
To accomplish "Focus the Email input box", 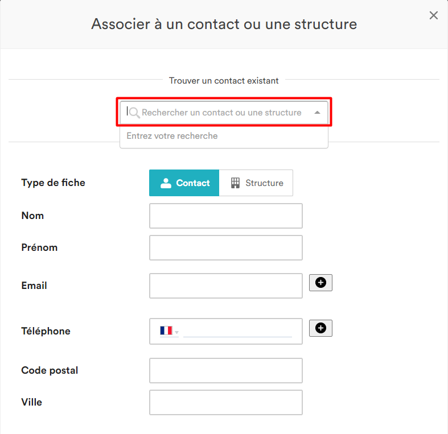I will 225,286.
